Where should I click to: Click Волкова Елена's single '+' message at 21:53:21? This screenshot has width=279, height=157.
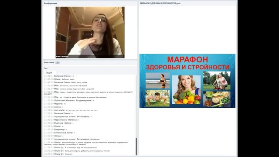(x=58, y=113)
